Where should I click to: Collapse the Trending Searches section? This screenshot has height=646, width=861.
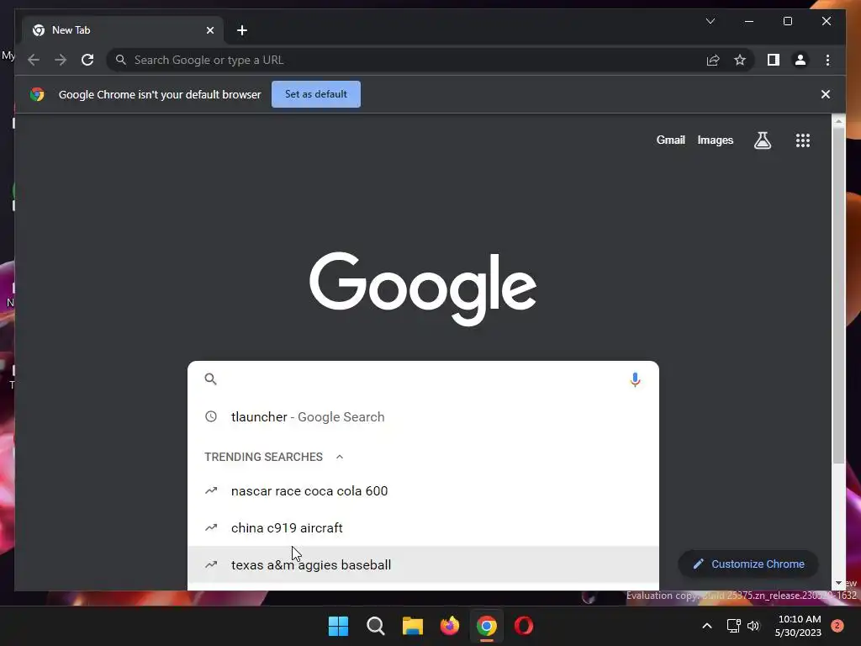[340, 457]
